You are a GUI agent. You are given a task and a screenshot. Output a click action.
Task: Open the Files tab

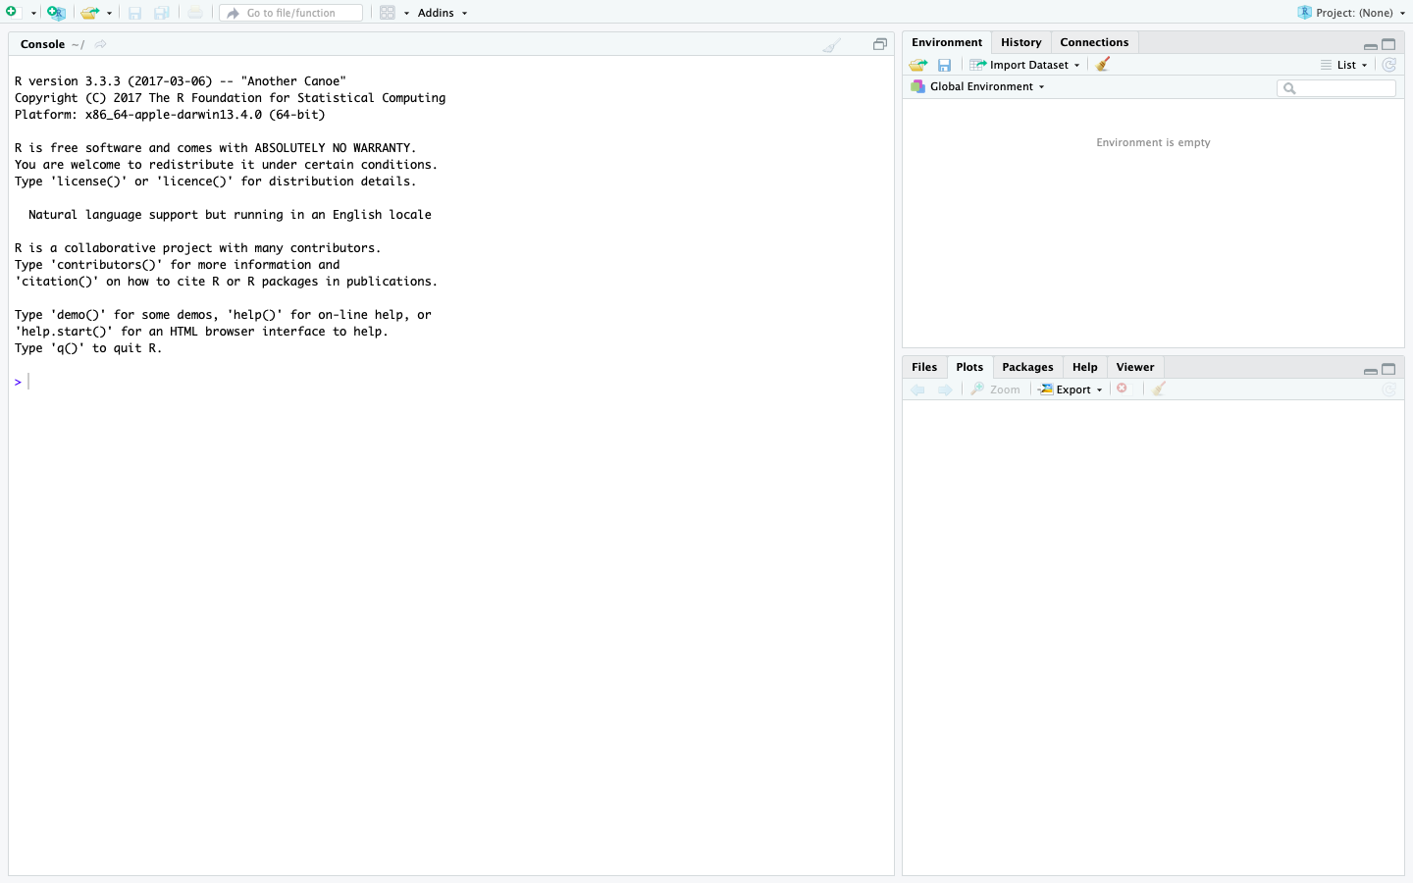(x=923, y=367)
